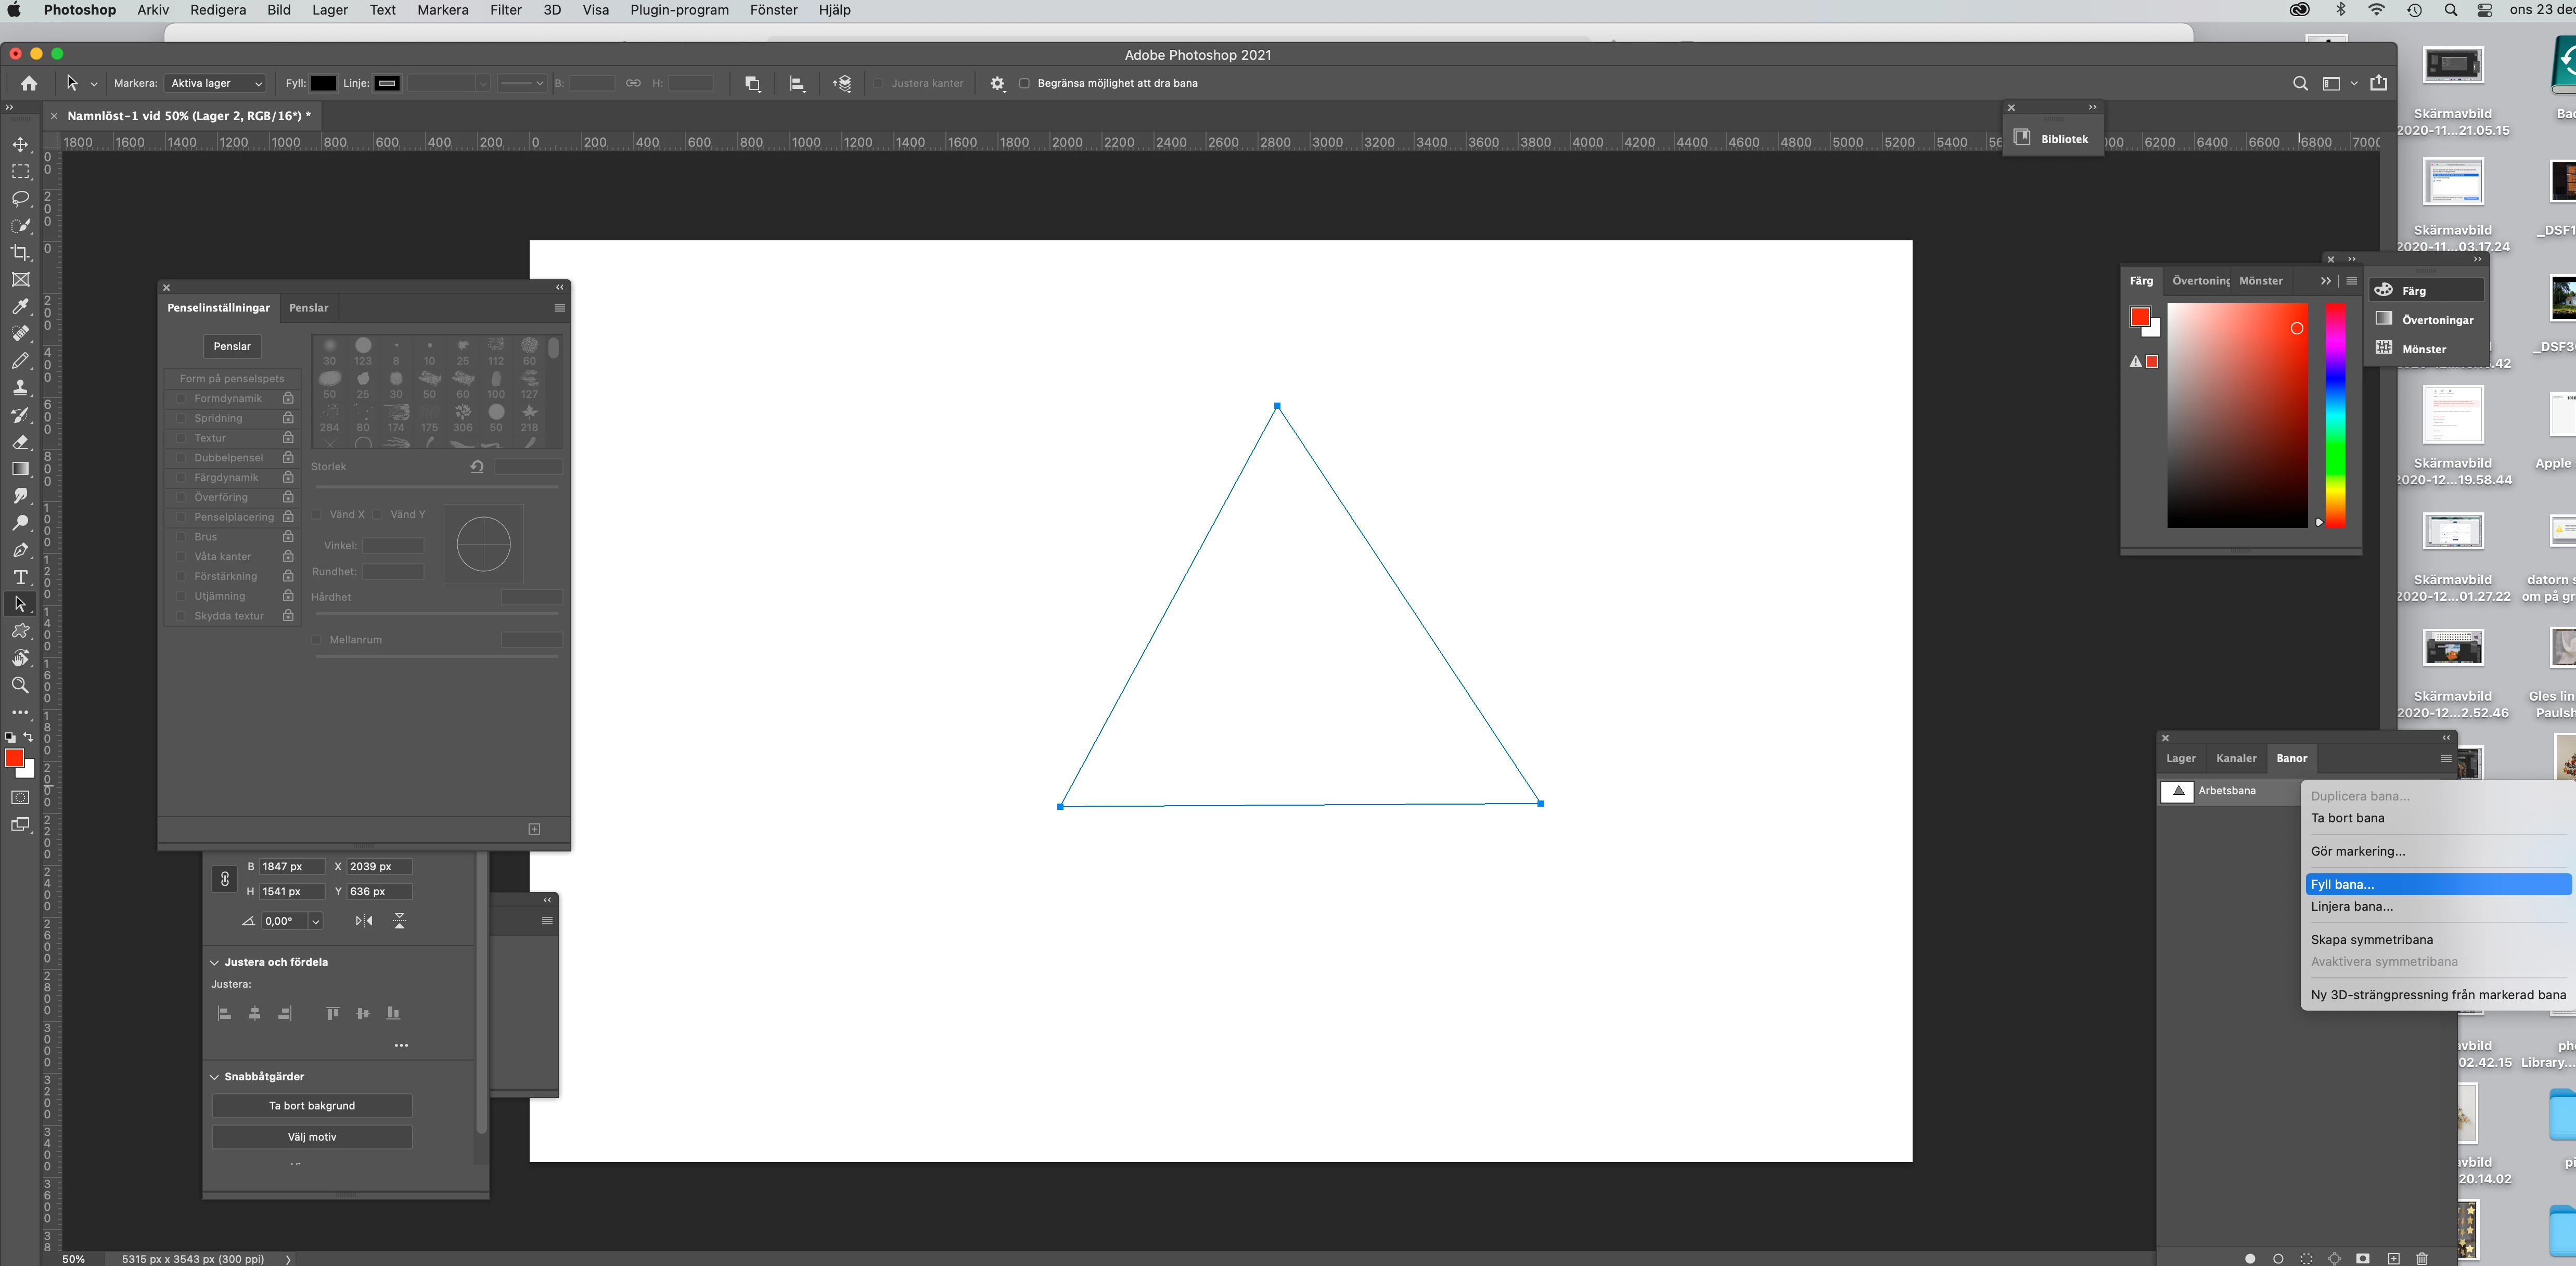2576x1266 pixels.
Task: Toggle the Vänd X checkbox
Action: tap(317, 514)
